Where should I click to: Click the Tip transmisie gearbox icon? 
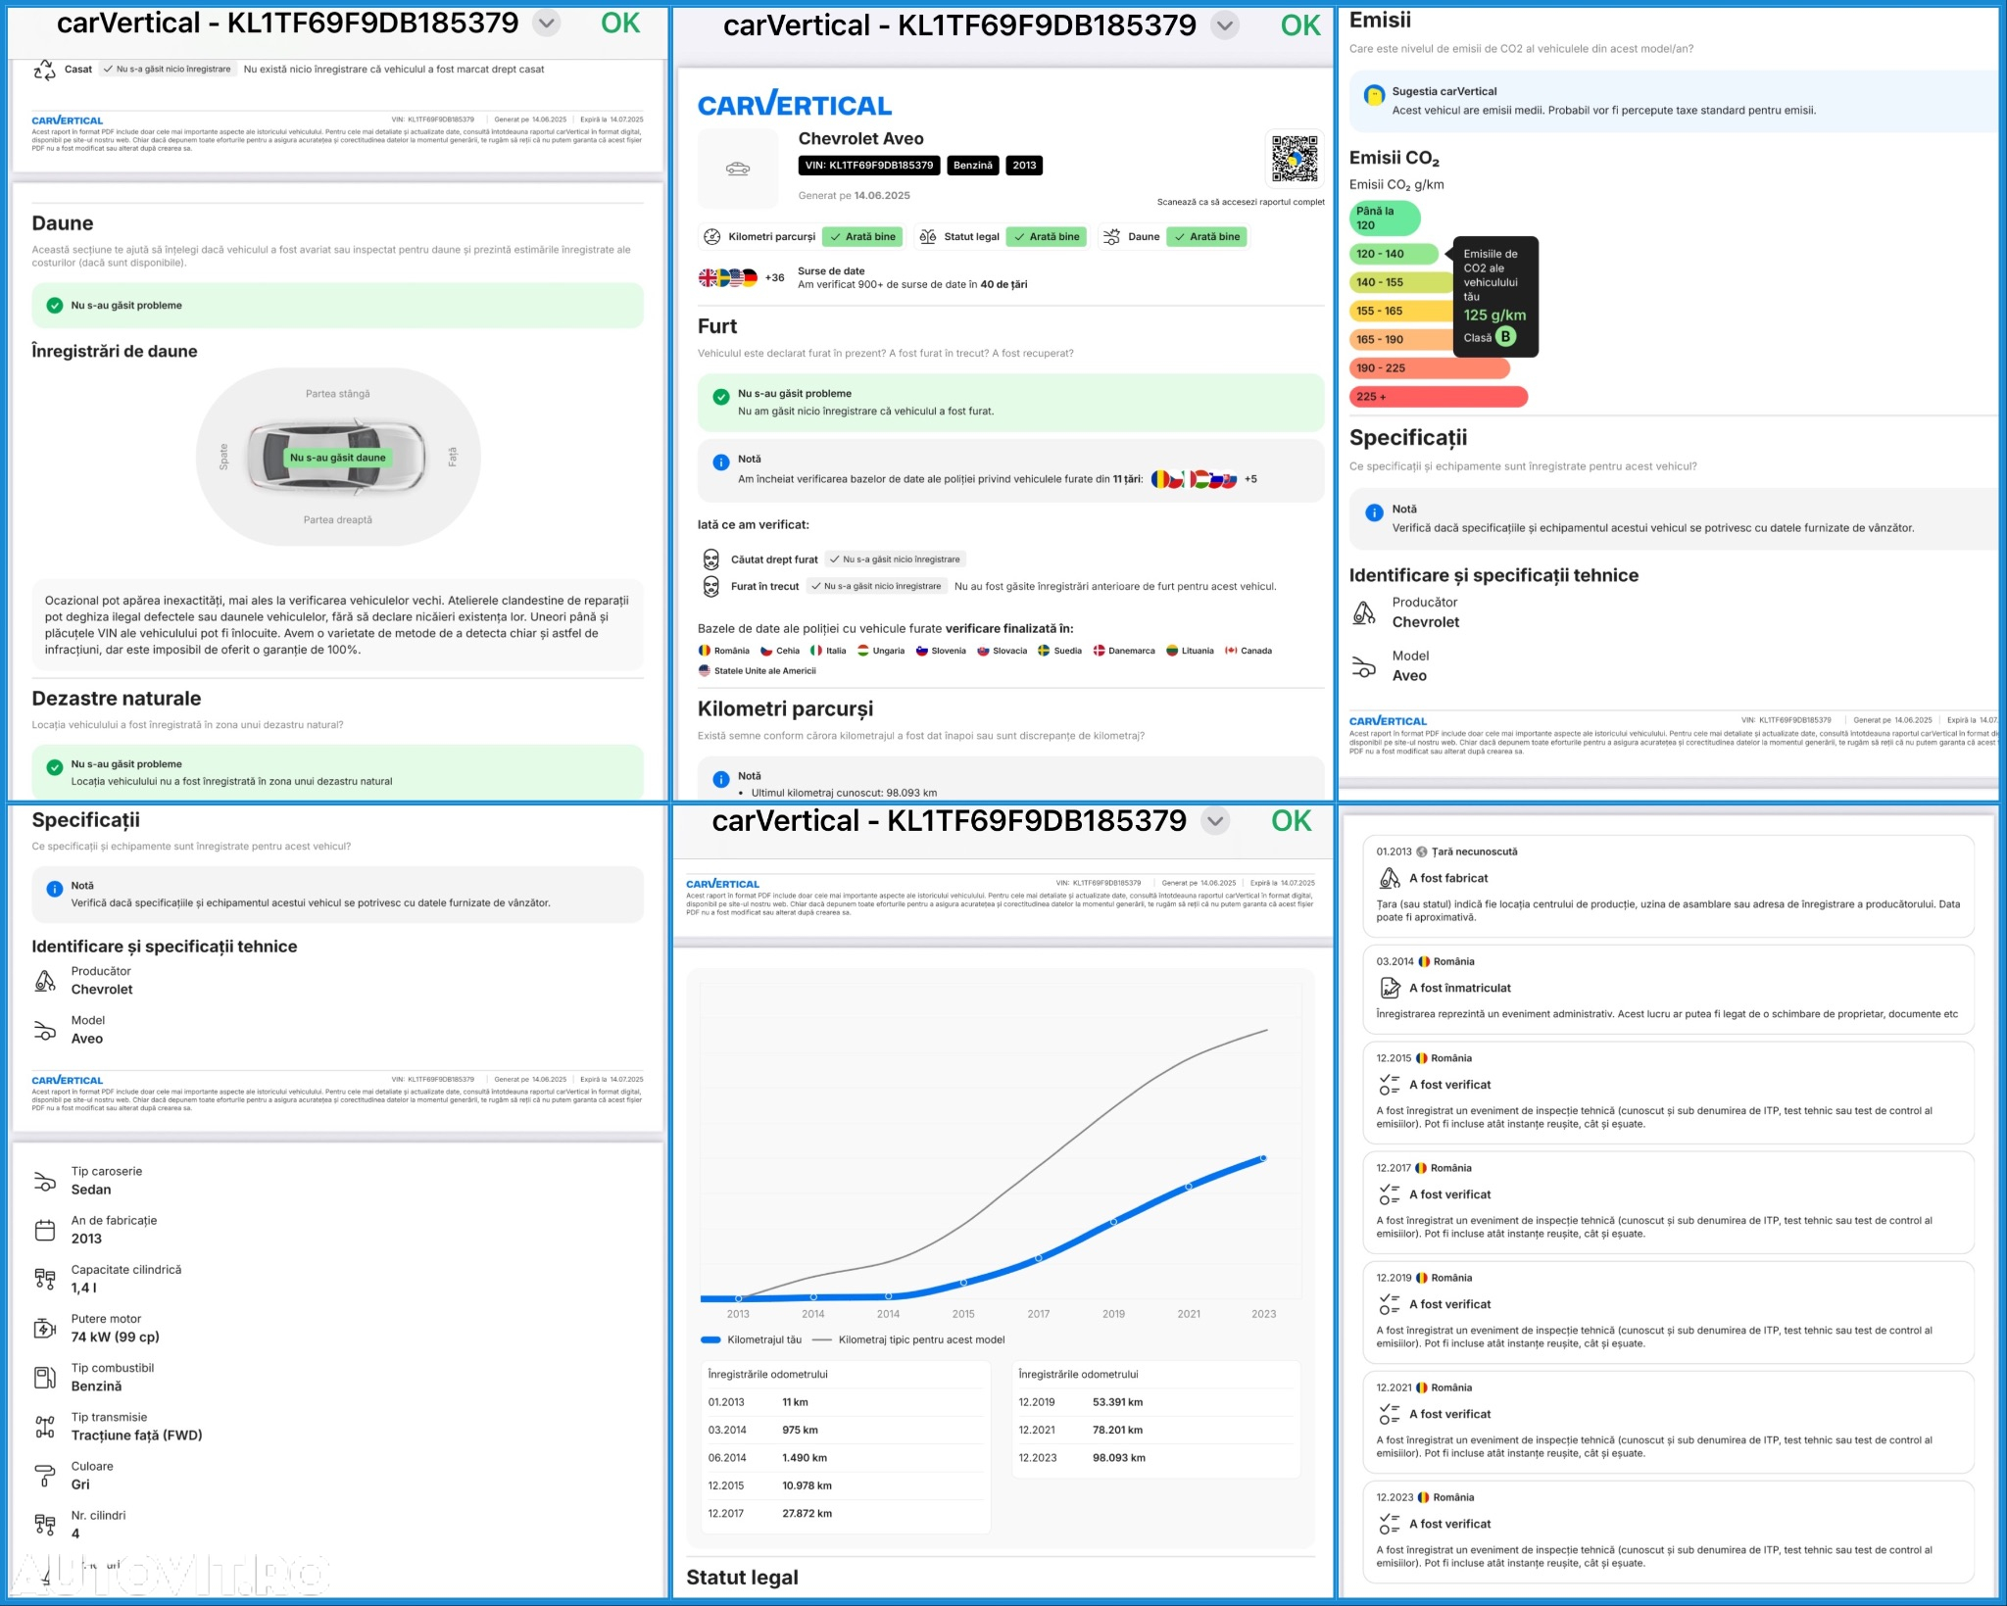click(45, 1427)
